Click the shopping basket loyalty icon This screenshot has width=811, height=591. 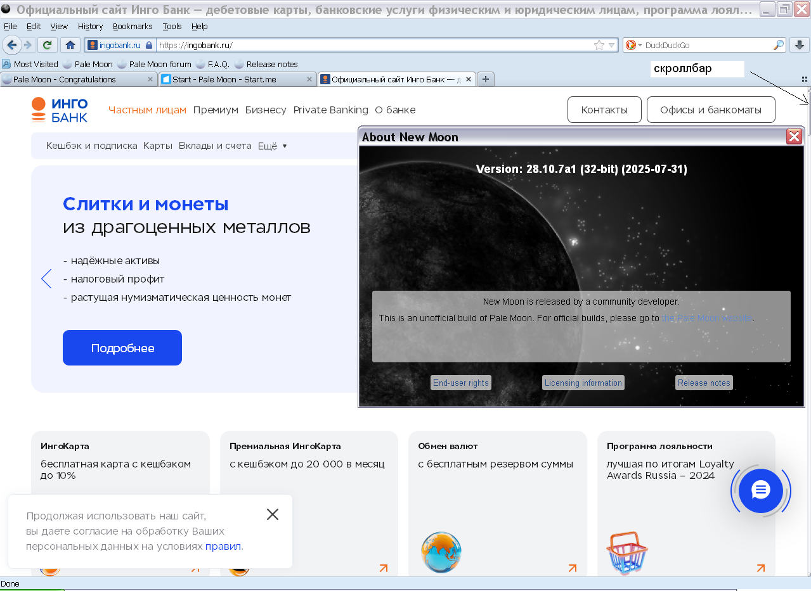627,553
